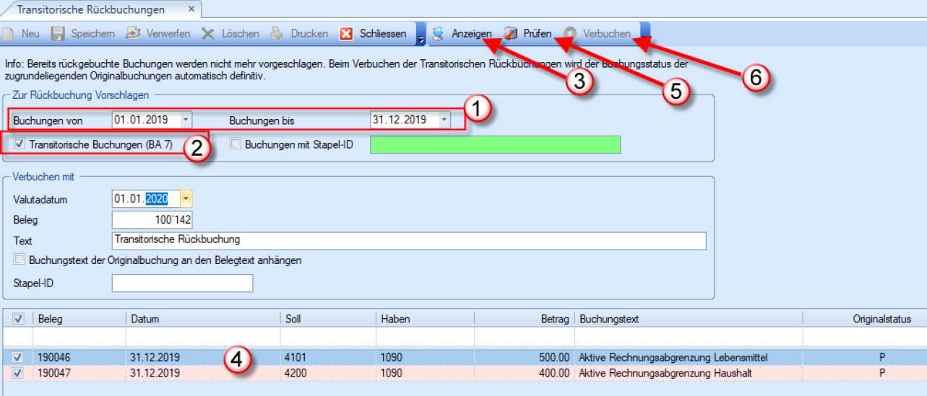This screenshot has height=396, width=927.
Task: Click the Neu document icon
Action: pyautogui.click(x=9, y=33)
